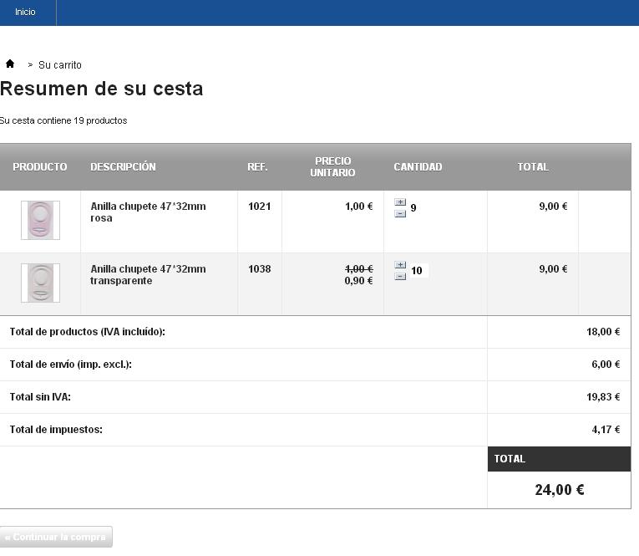Click the Descripción column header
The height and width of the screenshot is (556, 639).
coord(123,166)
